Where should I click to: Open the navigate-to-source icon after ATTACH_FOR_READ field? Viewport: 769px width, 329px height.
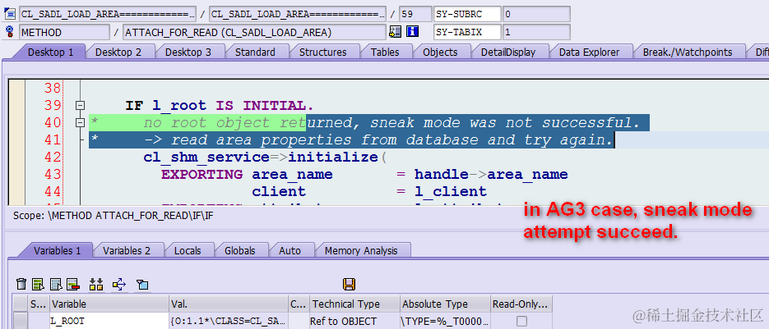395,32
